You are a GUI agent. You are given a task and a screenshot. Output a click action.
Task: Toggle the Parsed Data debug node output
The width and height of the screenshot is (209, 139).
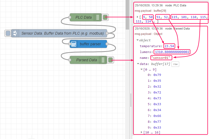coord(111,60)
